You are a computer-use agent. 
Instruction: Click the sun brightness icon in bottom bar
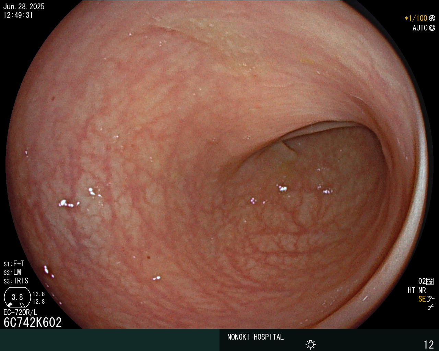click(311, 344)
